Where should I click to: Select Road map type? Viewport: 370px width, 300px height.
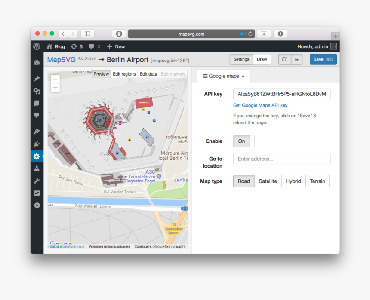pos(244,181)
